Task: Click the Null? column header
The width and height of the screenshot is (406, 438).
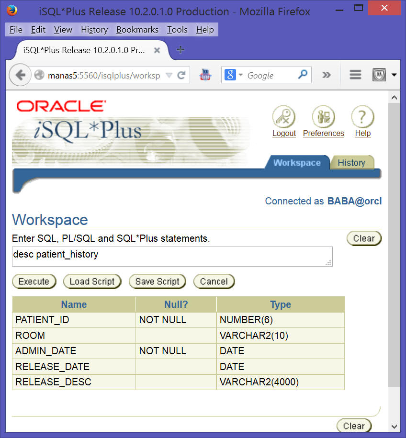Action: point(176,304)
